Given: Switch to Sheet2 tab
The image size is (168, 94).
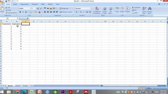Looking at the screenshot, I should [x=18, y=86].
